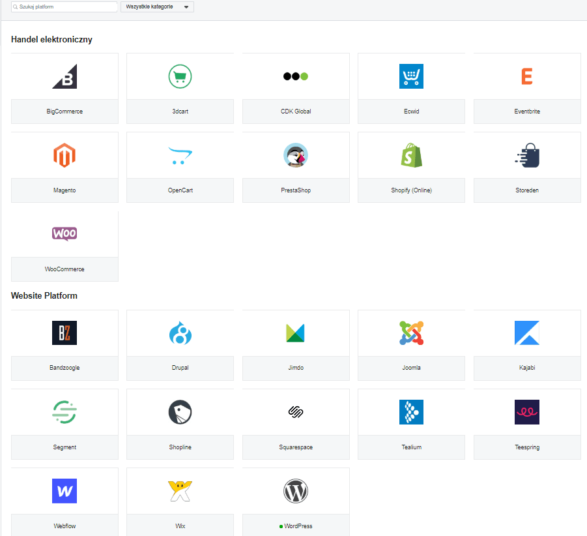
Task: Click the Shopline round icon
Action: 180,412
